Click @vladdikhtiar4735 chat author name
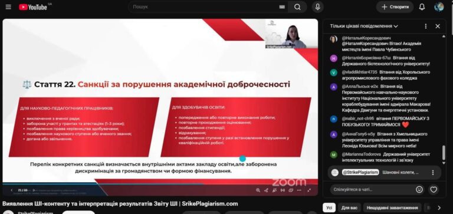This screenshot has height=214, width=453. [359, 72]
